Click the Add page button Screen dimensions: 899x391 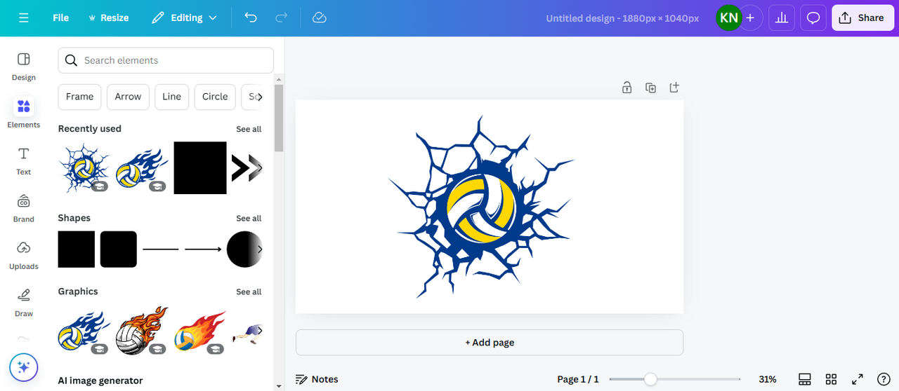pos(490,343)
